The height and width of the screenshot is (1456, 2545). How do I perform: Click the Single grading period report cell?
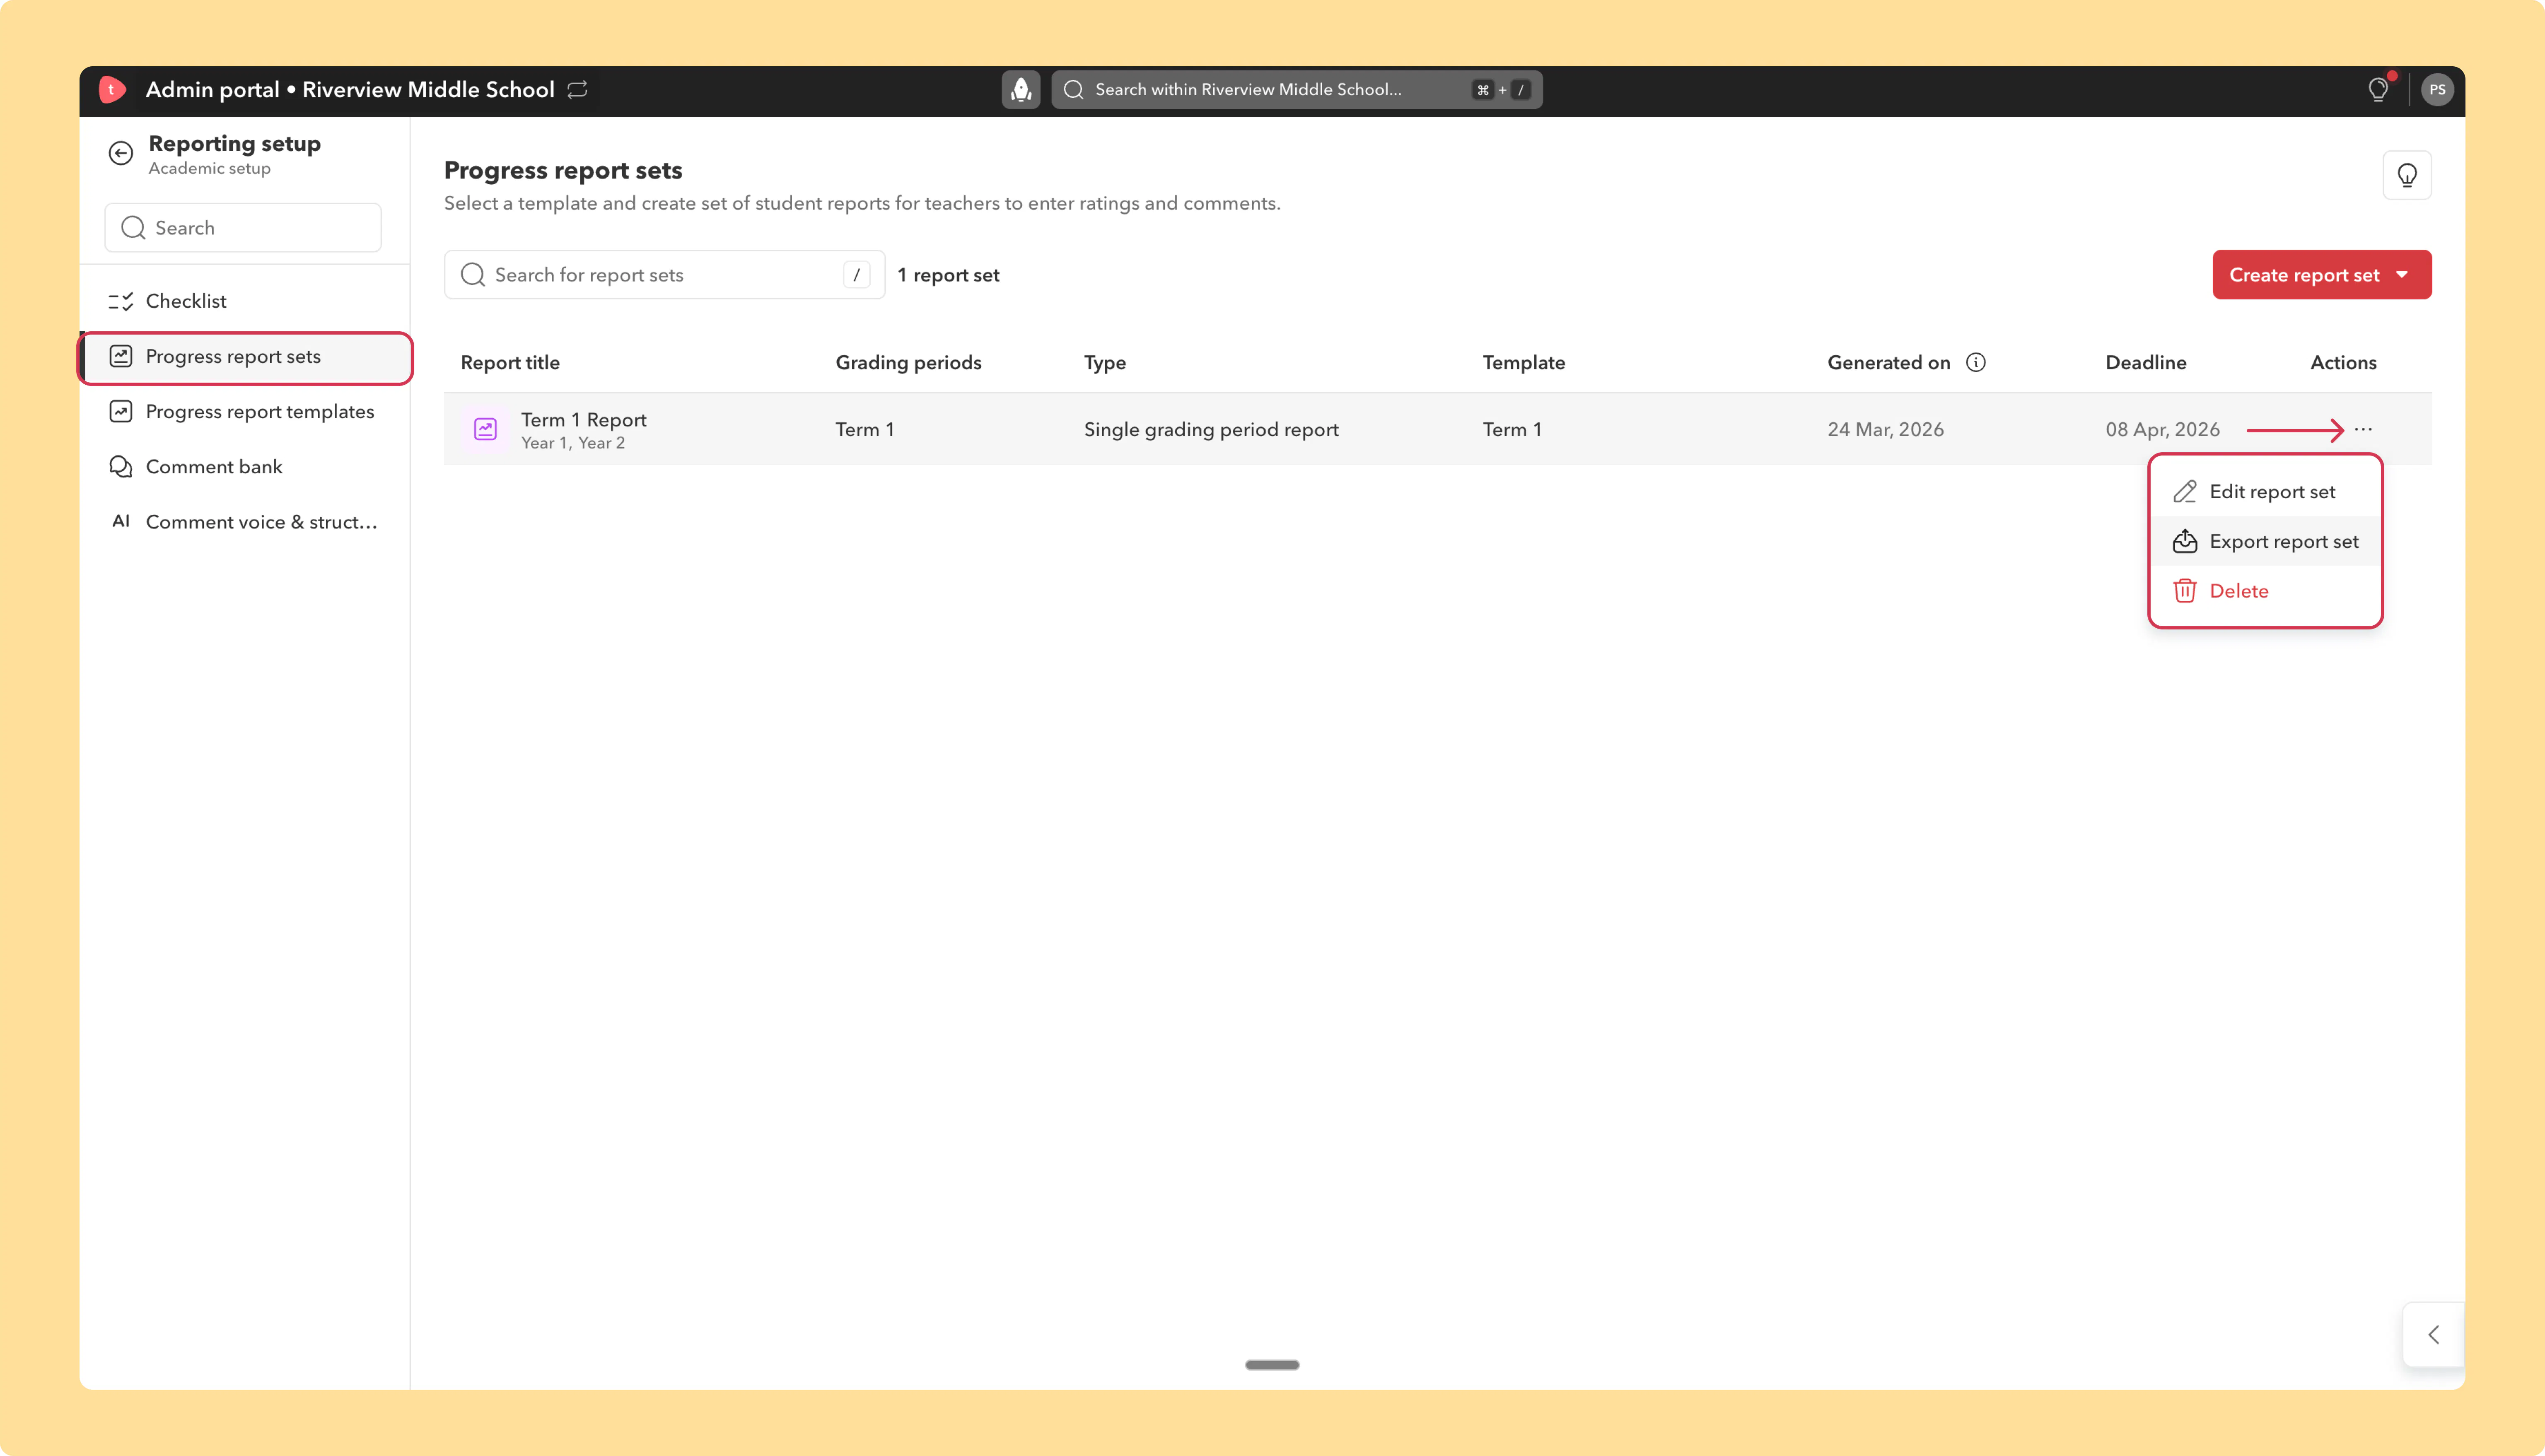[1211, 429]
